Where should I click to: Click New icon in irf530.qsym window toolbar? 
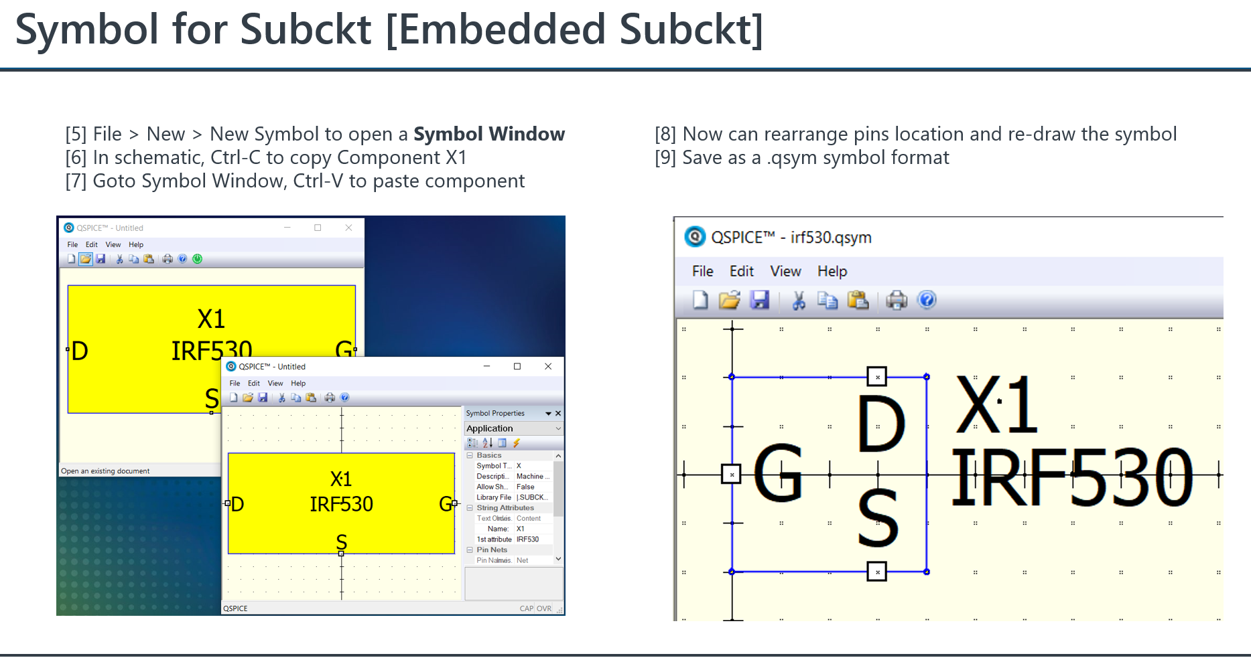700,300
